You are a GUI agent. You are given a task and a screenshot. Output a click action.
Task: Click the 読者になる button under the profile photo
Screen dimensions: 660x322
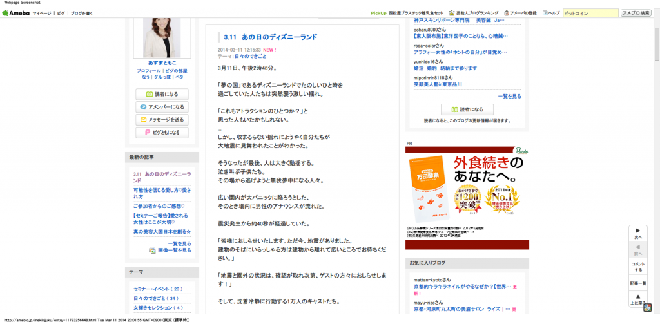point(162,94)
